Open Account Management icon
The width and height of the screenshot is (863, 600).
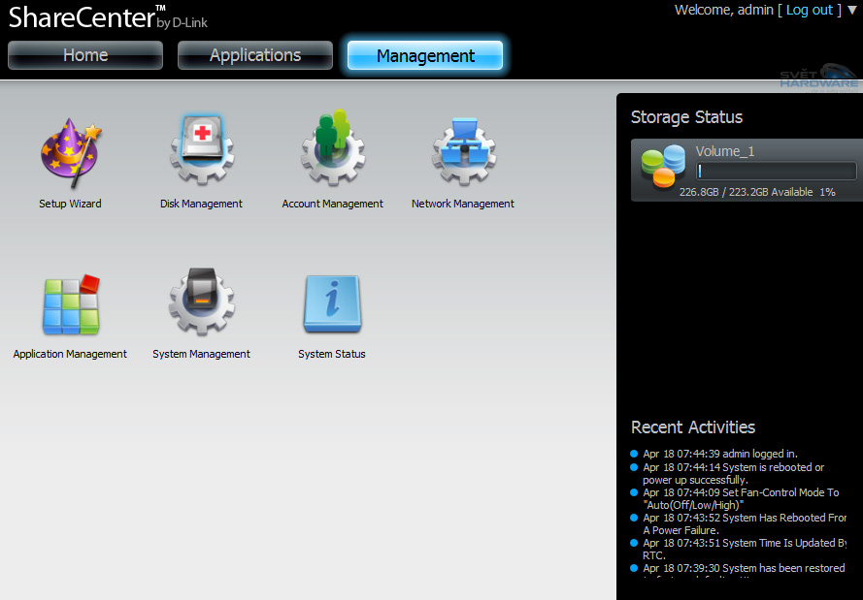click(x=332, y=151)
